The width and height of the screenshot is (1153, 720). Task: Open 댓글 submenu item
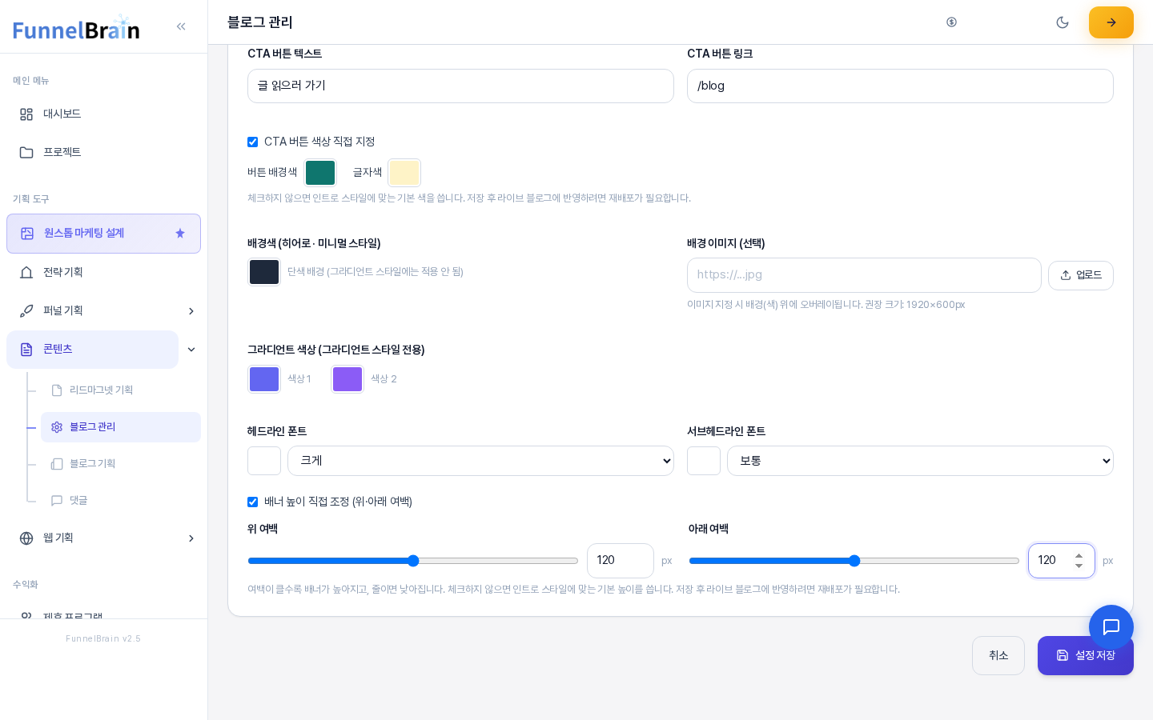click(121, 501)
